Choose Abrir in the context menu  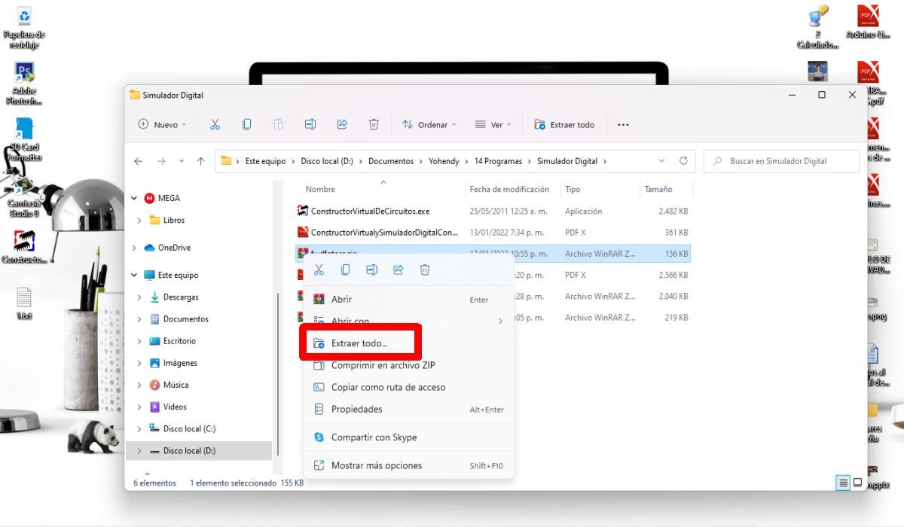click(408, 299)
